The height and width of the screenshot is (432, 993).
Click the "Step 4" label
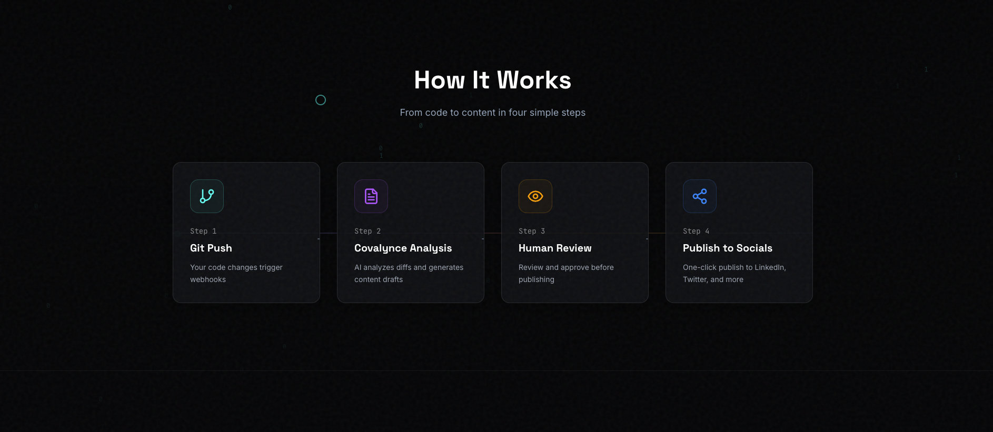696,231
